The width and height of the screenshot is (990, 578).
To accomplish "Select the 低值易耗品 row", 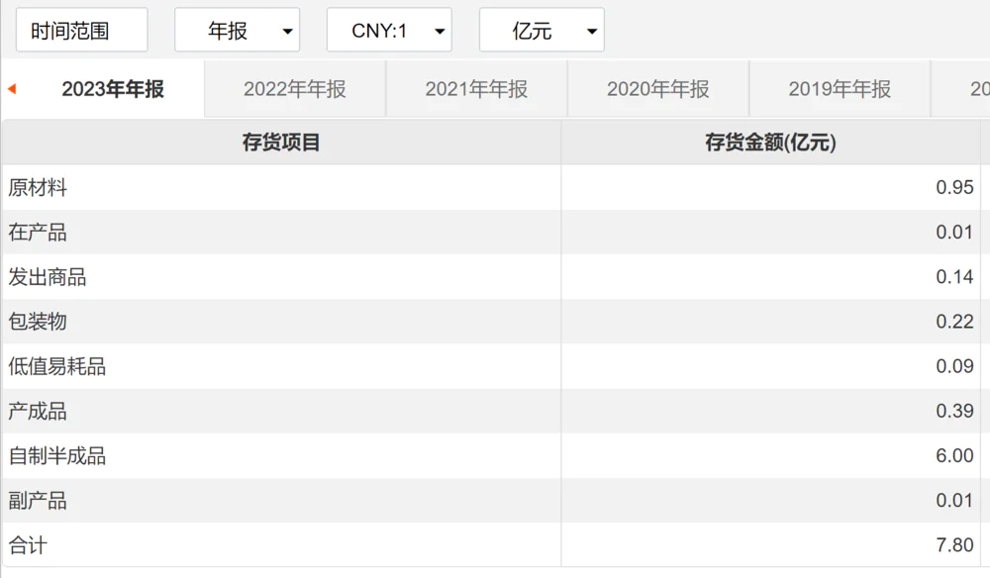I will (491, 366).
